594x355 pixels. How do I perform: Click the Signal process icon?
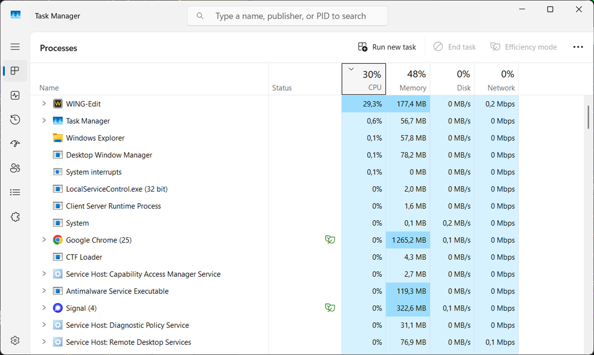pos(58,308)
